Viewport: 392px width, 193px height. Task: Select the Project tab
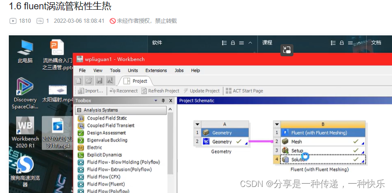[135, 81]
